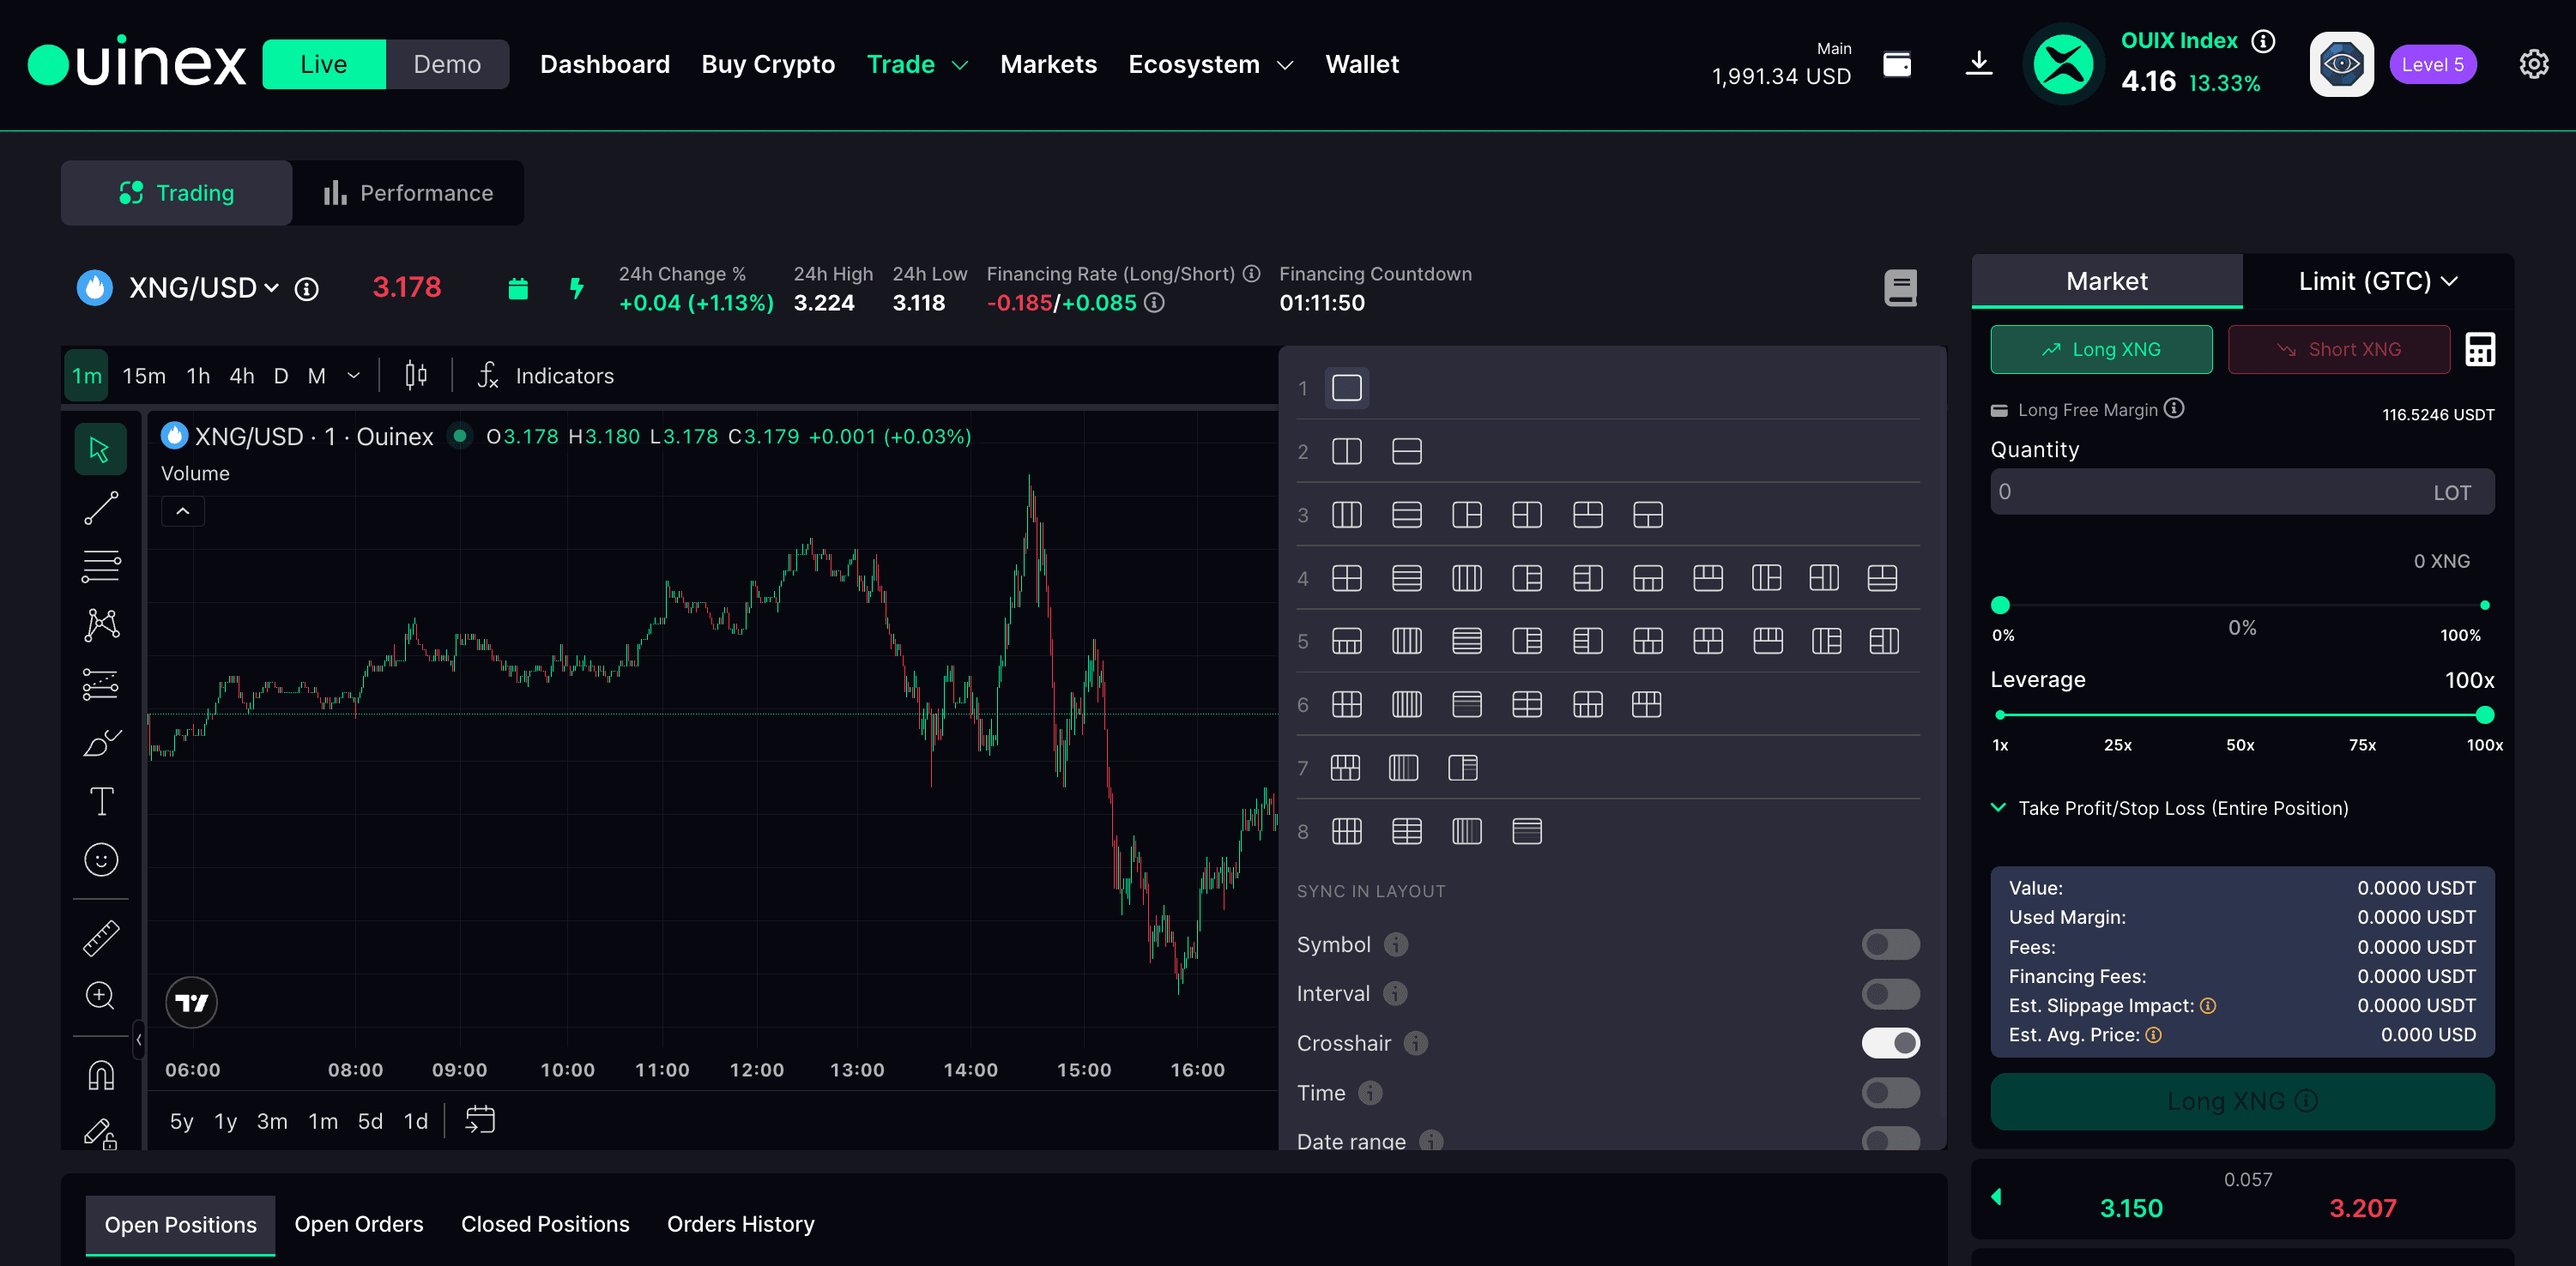
Task: Select the text annotation tool
Action: click(101, 801)
